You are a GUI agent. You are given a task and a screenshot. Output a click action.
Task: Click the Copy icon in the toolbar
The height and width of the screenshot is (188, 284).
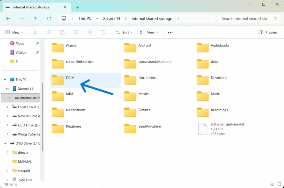tap(49, 32)
